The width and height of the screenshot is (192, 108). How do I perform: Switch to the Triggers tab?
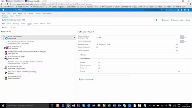29,24
